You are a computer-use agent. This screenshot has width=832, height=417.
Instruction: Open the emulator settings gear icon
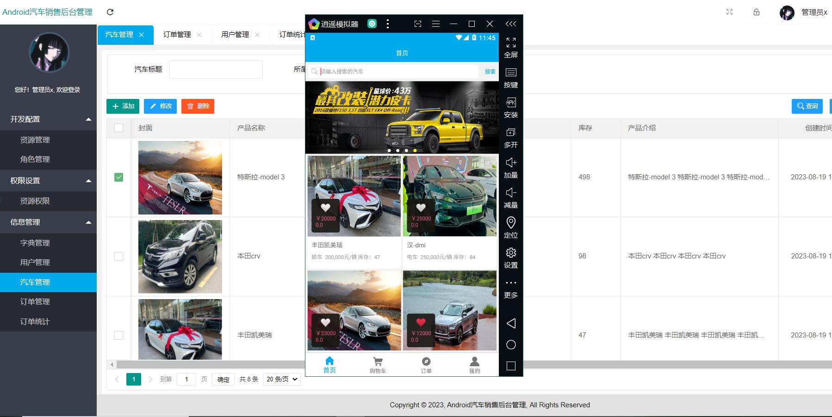pos(511,253)
